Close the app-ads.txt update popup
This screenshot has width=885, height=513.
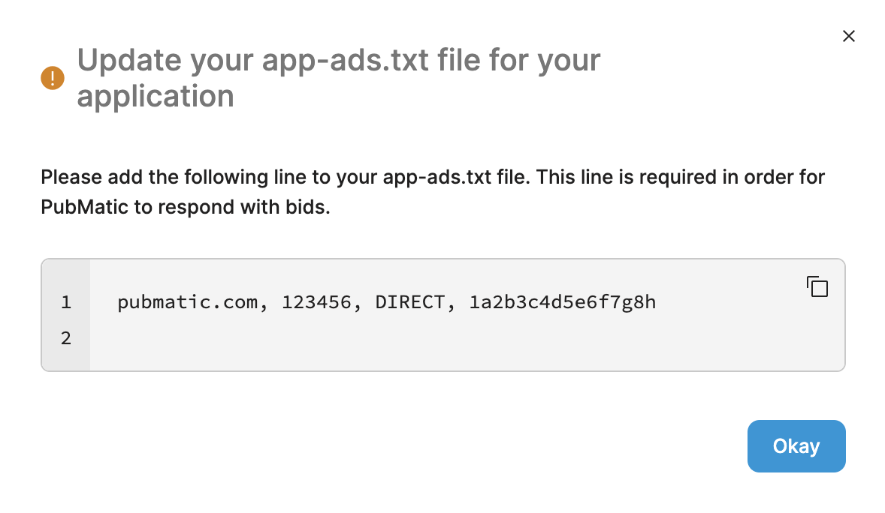point(848,35)
